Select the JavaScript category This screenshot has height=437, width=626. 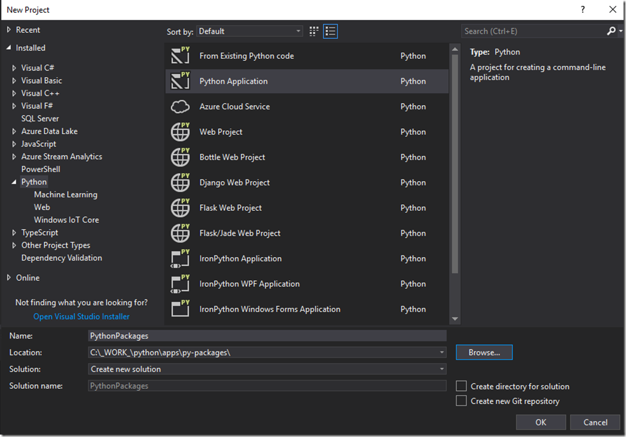click(x=39, y=144)
